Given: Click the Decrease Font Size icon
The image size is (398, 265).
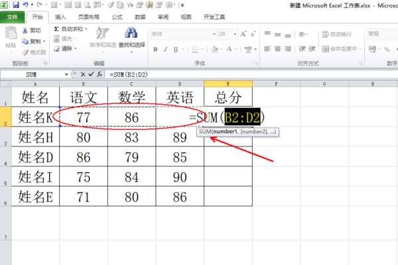Looking at the screenshot, I should click(253, 34).
